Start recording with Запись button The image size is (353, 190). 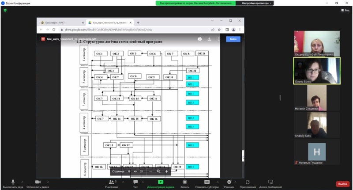click(x=184, y=183)
